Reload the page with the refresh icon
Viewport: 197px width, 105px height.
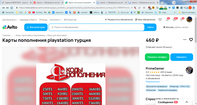click(x=12, y=8)
